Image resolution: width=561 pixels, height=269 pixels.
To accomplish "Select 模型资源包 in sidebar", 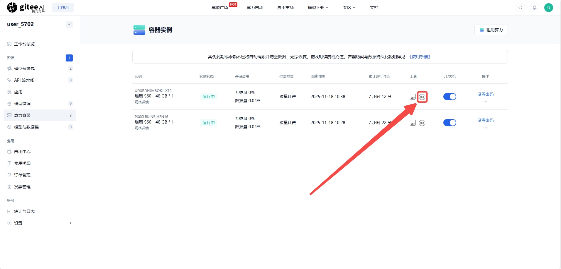I will pos(40,68).
